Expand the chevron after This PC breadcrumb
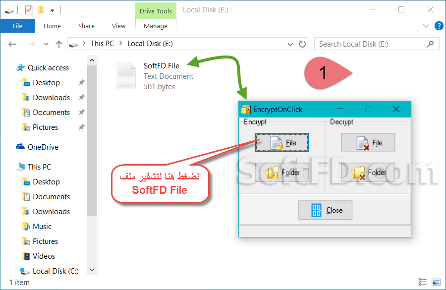446x290 pixels. [121, 43]
